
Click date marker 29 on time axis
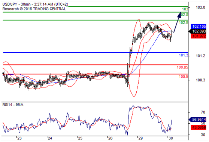pyautogui.click(x=140, y=138)
